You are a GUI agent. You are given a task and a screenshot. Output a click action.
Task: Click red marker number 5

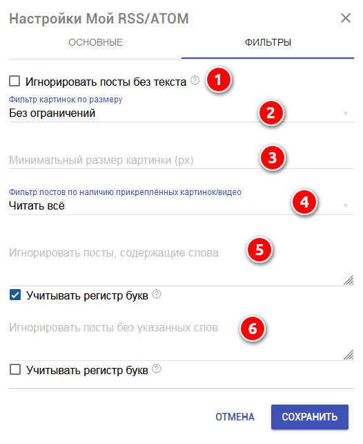259,250
